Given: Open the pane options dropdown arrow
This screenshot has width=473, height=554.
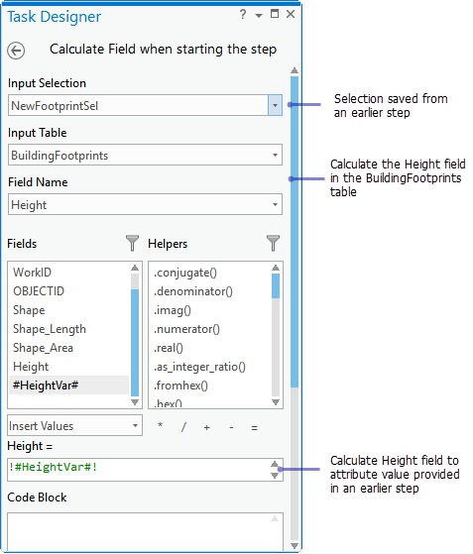Looking at the screenshot, I should coord(259,16).
